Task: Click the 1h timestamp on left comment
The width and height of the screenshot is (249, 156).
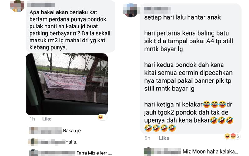Action: (32, 119)
